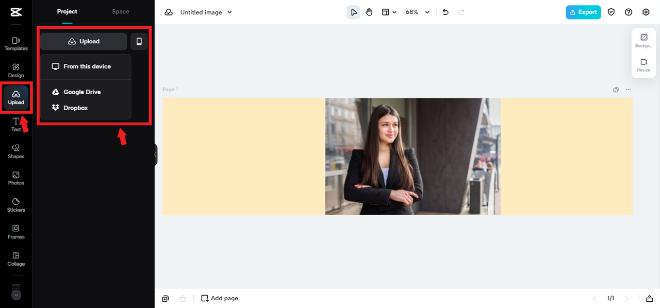Screen dimensions: 660x308
Task: Click Add page button
Action: 220,298
